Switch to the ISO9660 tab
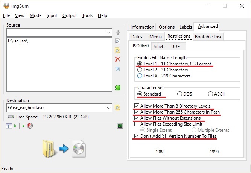This screenshot has width=251, height=173. [140, 46]
